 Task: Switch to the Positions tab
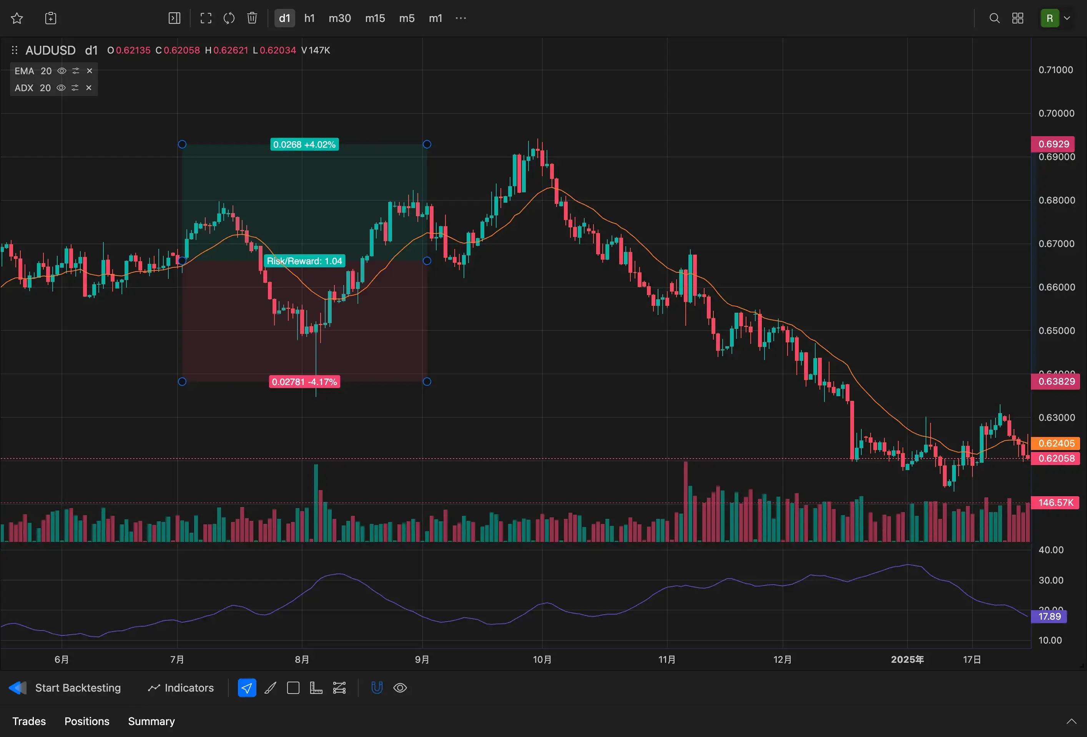point(87,721)
